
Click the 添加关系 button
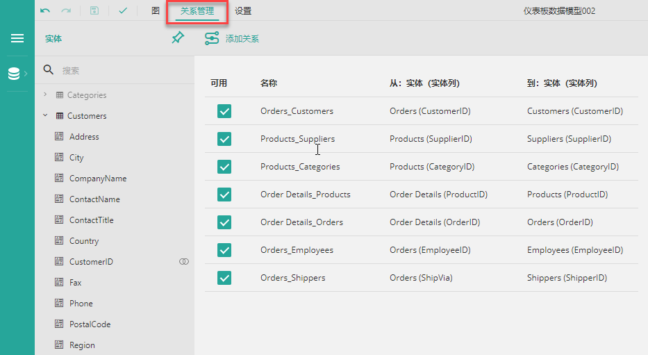pyautogui.click(x=232, y=38)
